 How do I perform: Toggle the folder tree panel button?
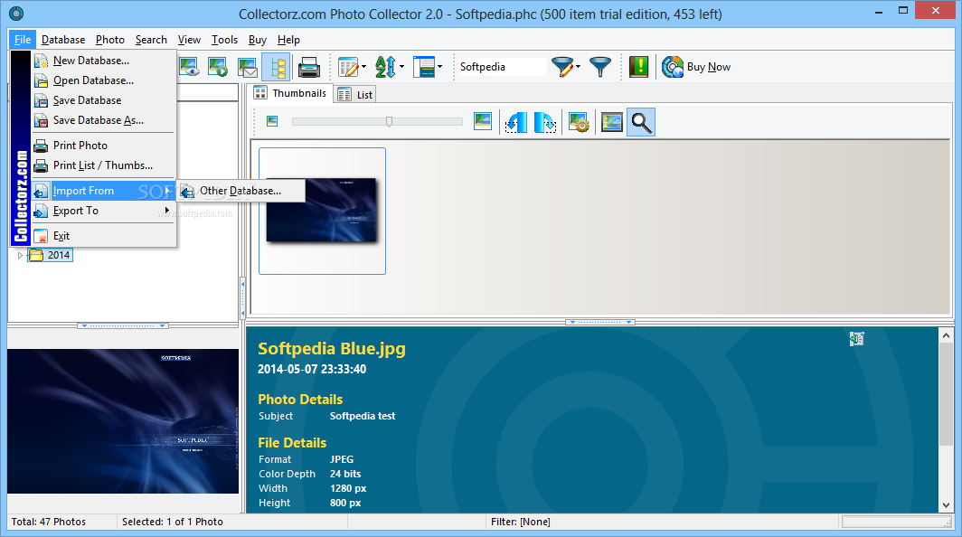[x=276, y=67]
